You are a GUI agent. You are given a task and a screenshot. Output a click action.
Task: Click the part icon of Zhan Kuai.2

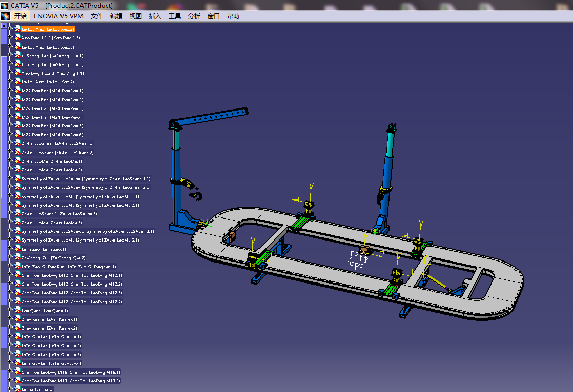coord(17,328)
